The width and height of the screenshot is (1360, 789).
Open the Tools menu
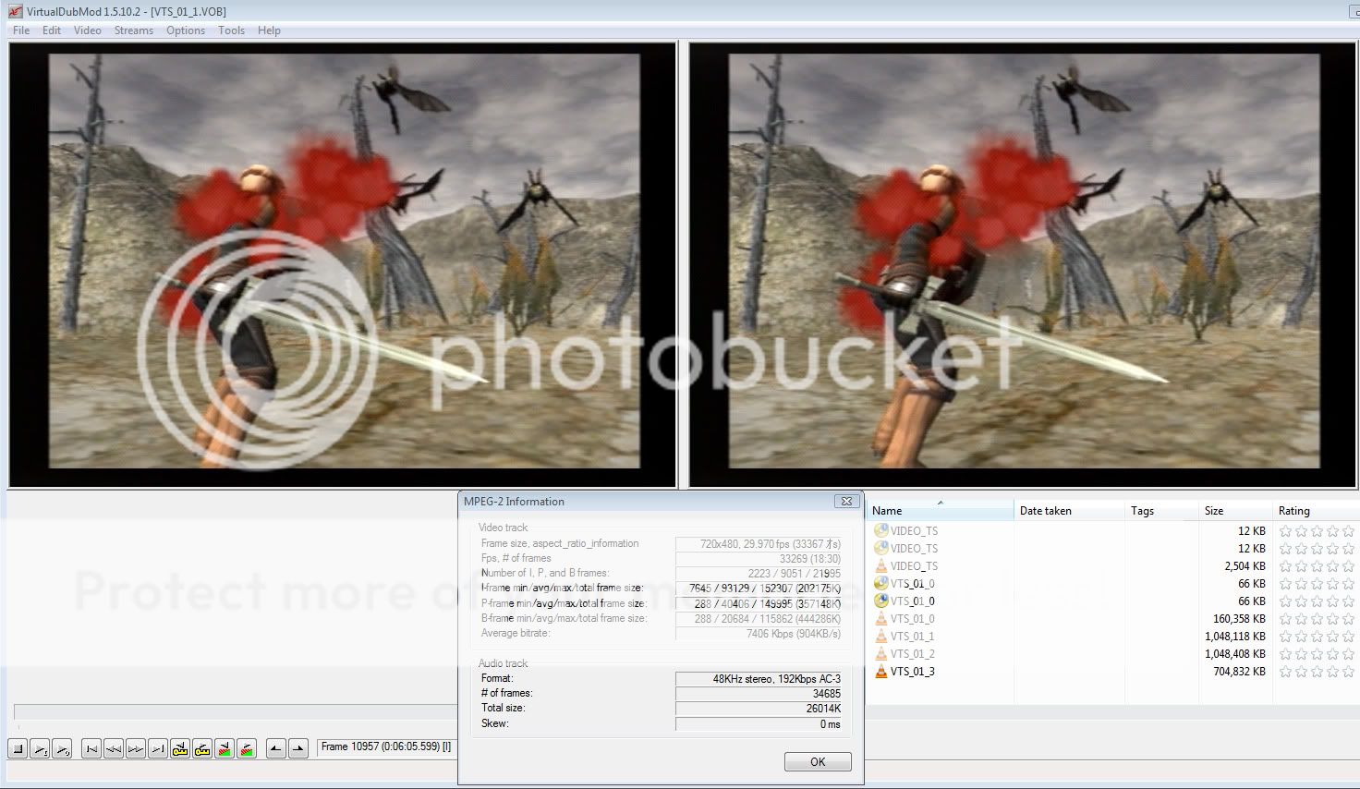click(x=231, y=30)
